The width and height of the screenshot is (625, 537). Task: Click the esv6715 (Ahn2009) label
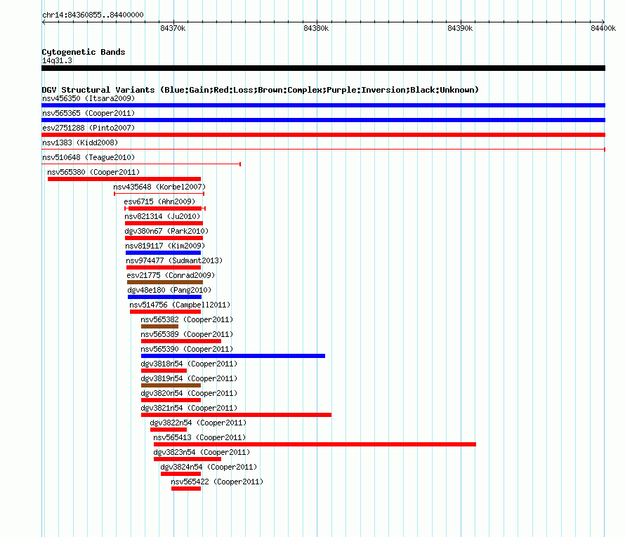(159, 201)
